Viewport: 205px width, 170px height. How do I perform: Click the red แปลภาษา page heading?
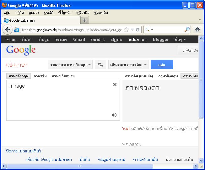click(17, 65)
